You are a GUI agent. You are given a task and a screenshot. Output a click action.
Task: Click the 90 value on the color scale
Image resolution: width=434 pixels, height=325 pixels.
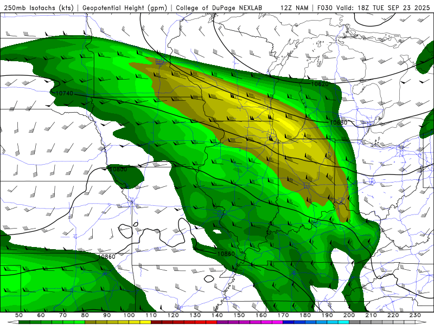coord(107,315)
